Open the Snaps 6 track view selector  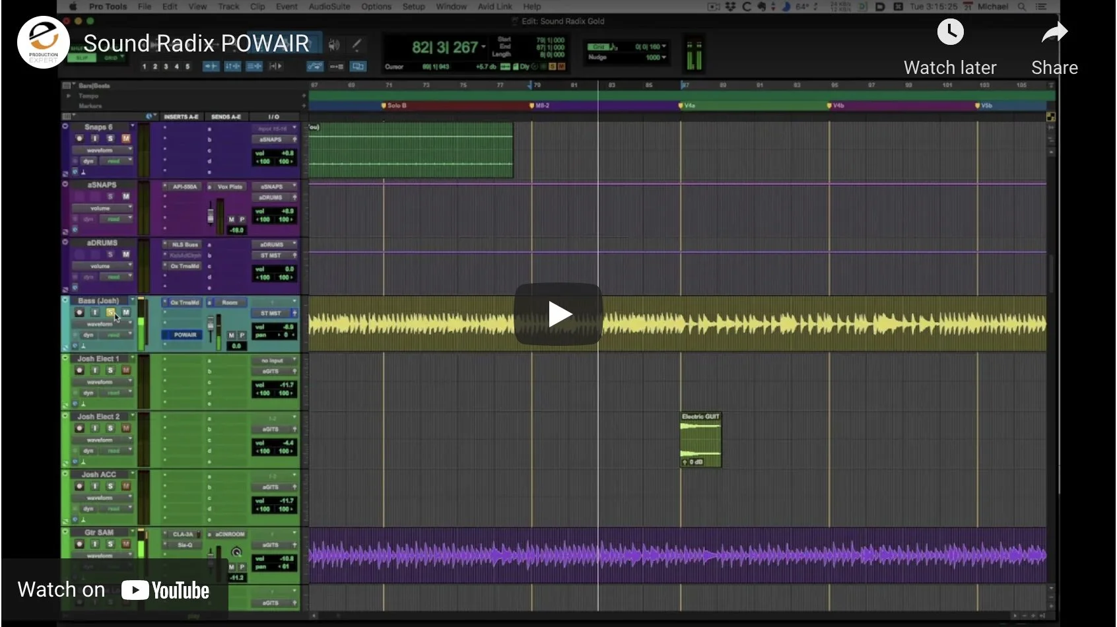tap(102, 150)
